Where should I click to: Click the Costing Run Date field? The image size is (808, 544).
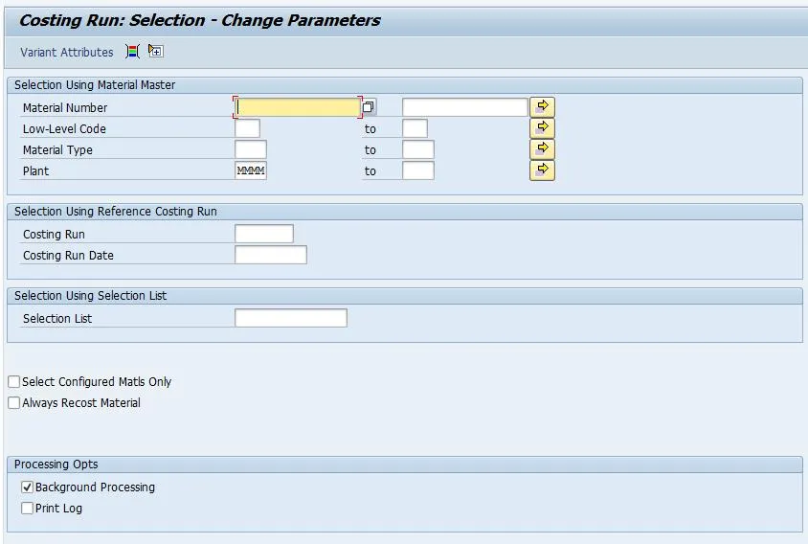coord(271,255)
